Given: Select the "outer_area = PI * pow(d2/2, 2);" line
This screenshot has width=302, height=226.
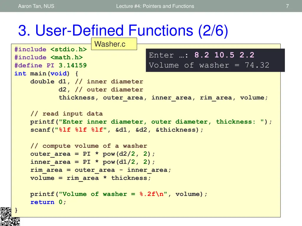Looking at the screenshot, I should tap(93, 154).
